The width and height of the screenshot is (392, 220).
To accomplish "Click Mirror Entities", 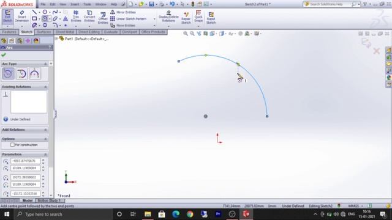I will pos(123,12).
